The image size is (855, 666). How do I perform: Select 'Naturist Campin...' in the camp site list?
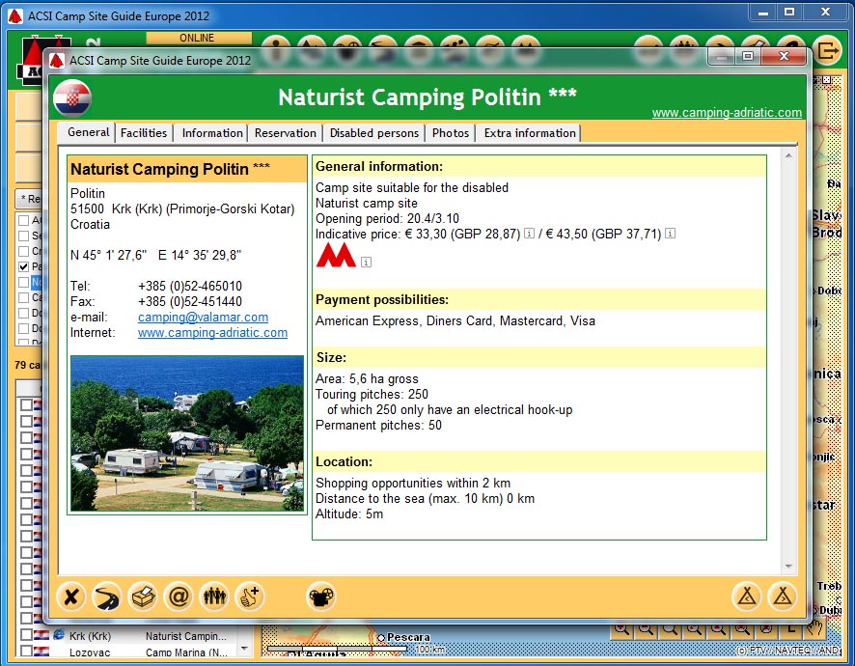click(x=185, y=636)
